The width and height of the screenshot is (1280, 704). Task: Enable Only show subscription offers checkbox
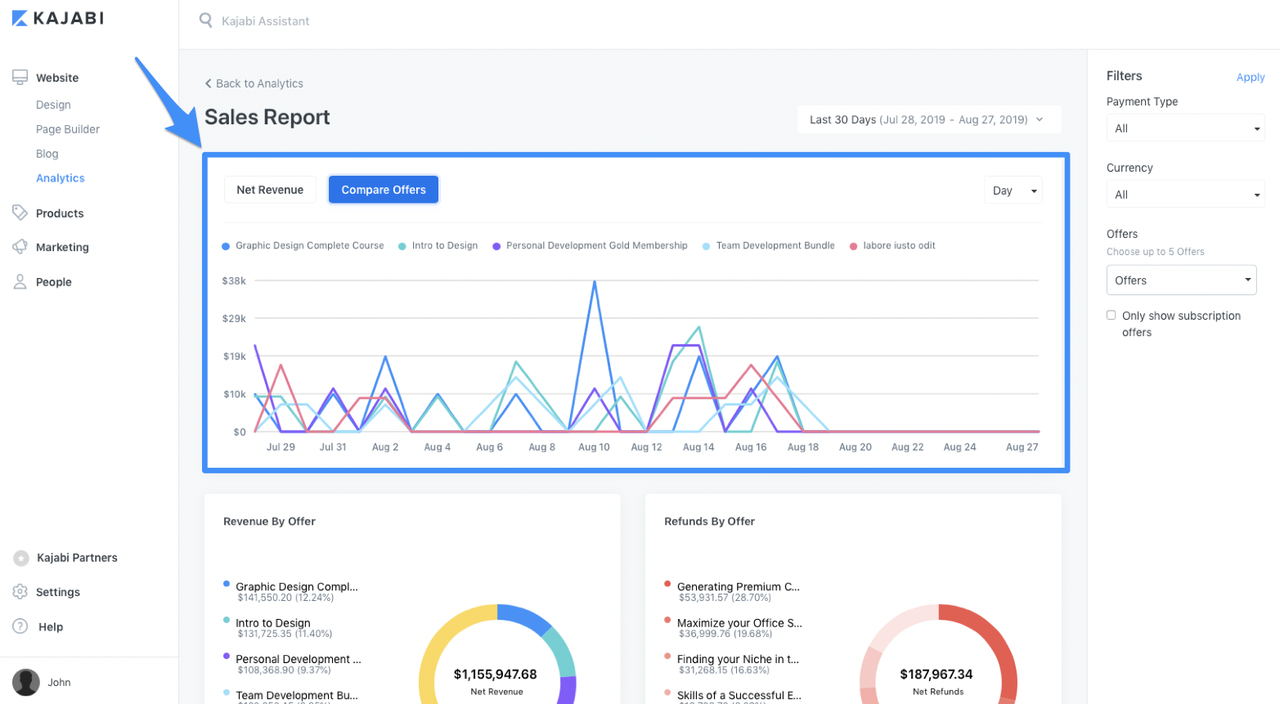[x=1111, y=315]
